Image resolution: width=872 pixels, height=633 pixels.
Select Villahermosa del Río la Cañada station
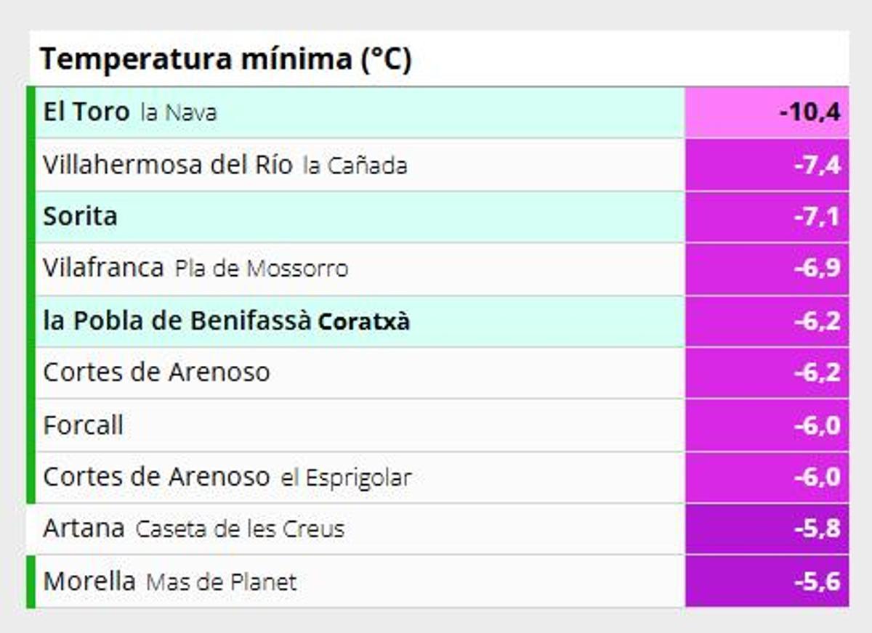(x=225, y=165)
